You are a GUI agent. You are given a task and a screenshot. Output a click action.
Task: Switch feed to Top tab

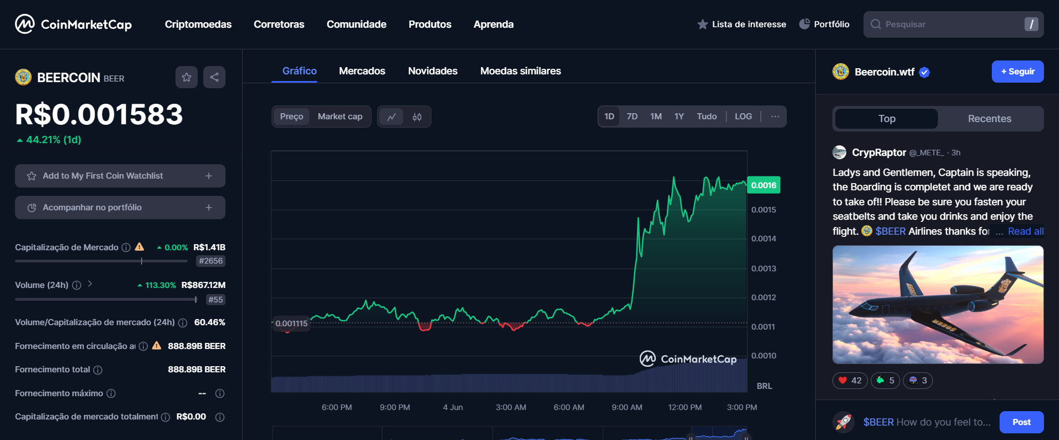887,119
